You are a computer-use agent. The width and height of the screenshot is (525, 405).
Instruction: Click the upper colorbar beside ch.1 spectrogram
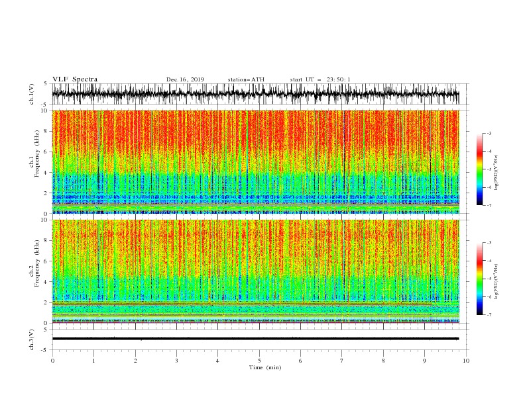(x=479, y=169)
